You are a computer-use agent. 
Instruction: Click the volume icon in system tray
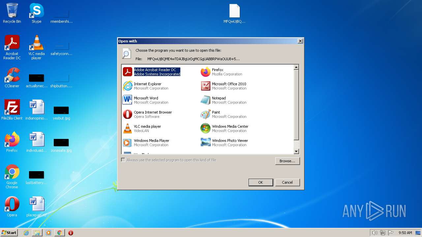click(375, 233)
